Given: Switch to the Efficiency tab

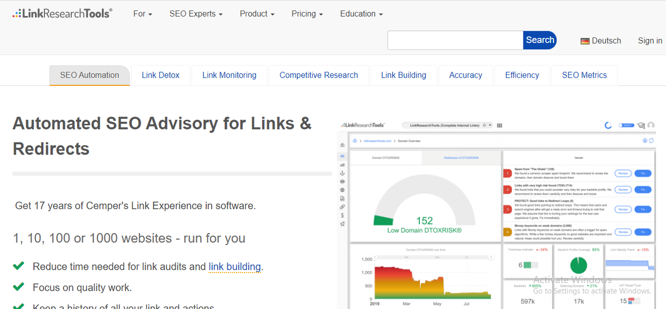Looking at the screenshot, I should point(522,75).
